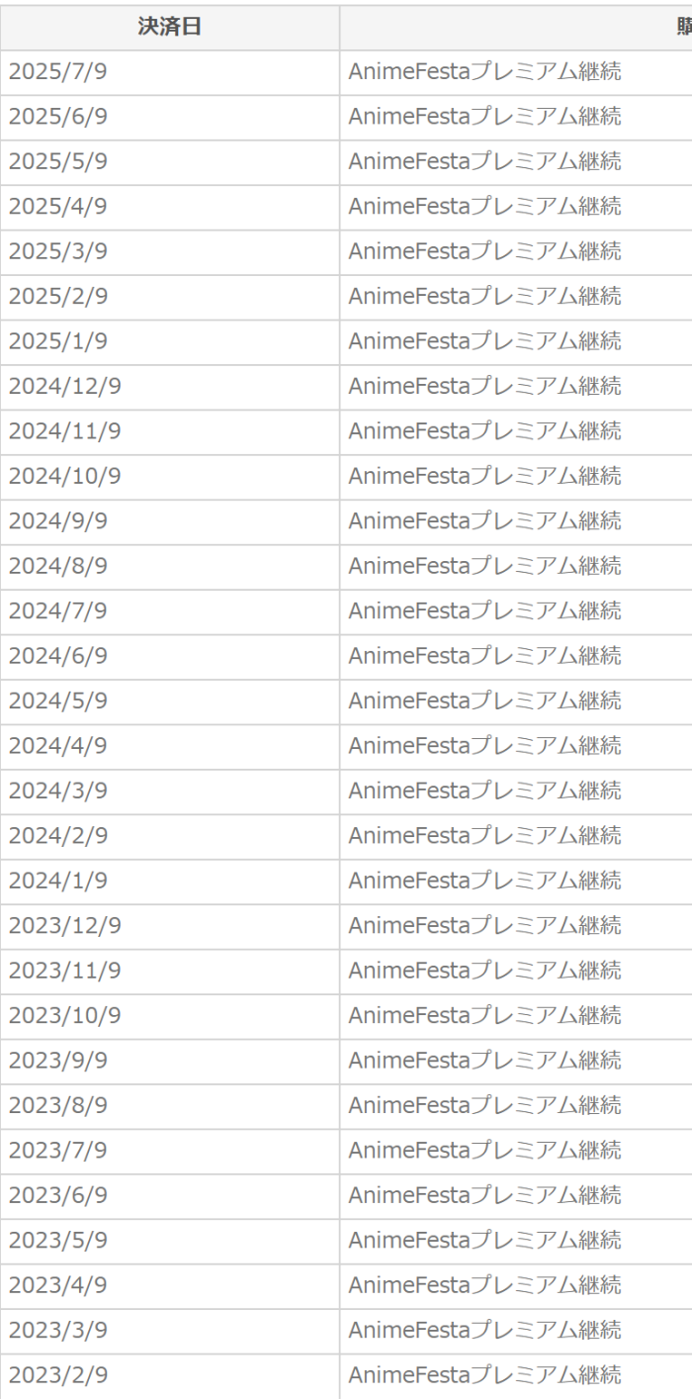Click the 決済日 column header
Image resolution: width=692 pixels, height=1399 pixels.
(x=169, y=27)
